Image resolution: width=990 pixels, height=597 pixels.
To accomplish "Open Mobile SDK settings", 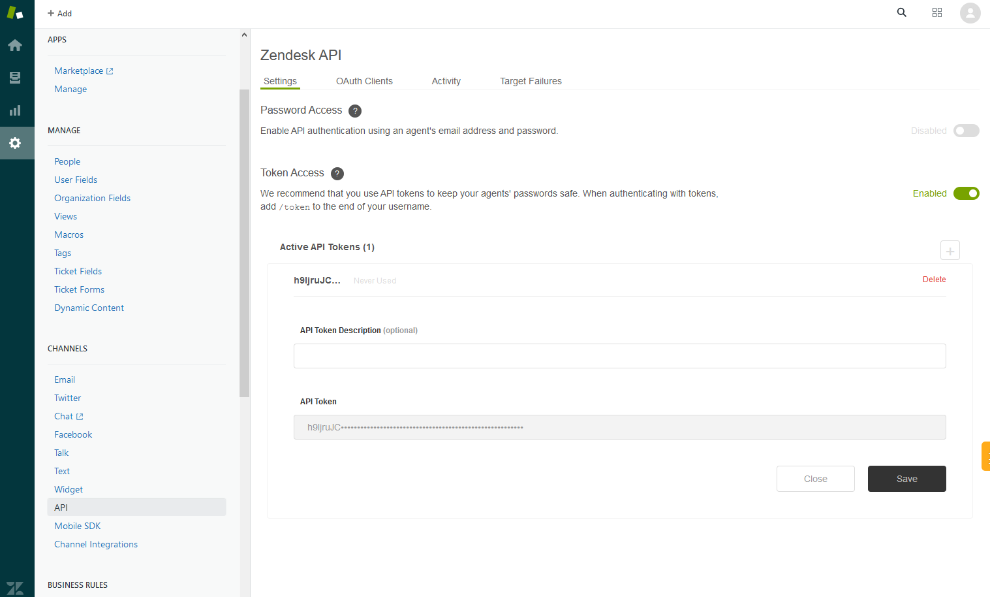I will (77, 526).
